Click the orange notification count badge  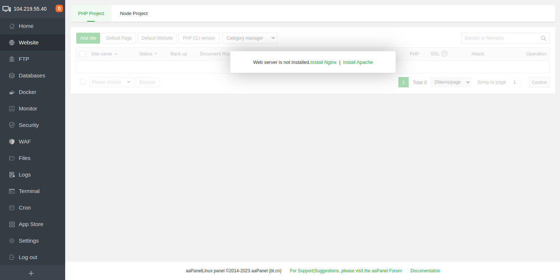pos(59,8)
